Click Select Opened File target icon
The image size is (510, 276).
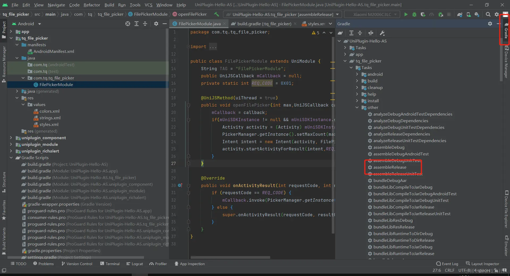[128, 24]
